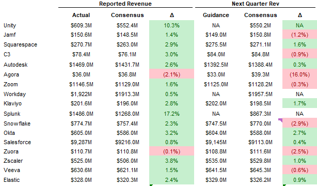
Task: Click the Guidance column header
Action: (x=216, y=15)
